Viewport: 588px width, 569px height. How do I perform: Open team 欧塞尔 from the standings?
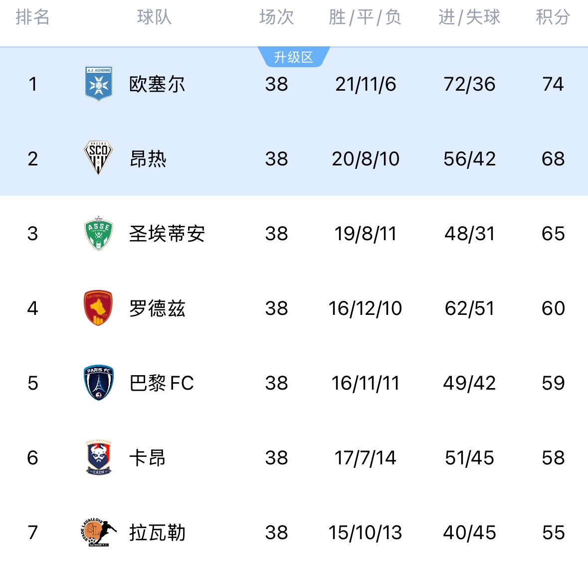click(157, 84)
